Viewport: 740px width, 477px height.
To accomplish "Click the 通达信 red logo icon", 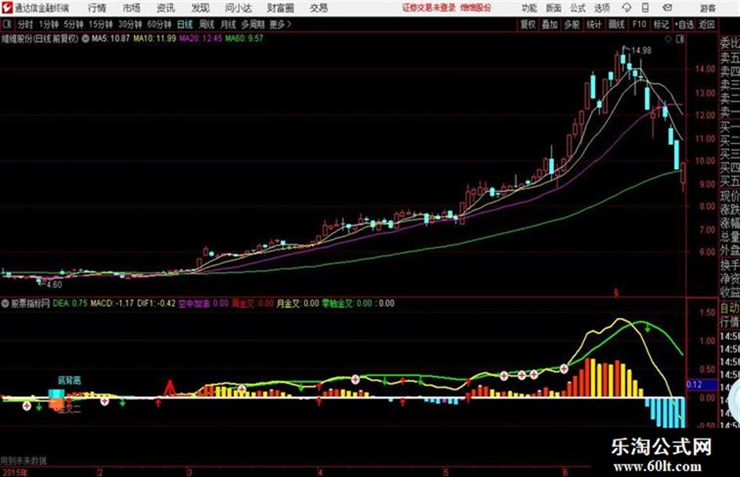I will click(7, 8).
